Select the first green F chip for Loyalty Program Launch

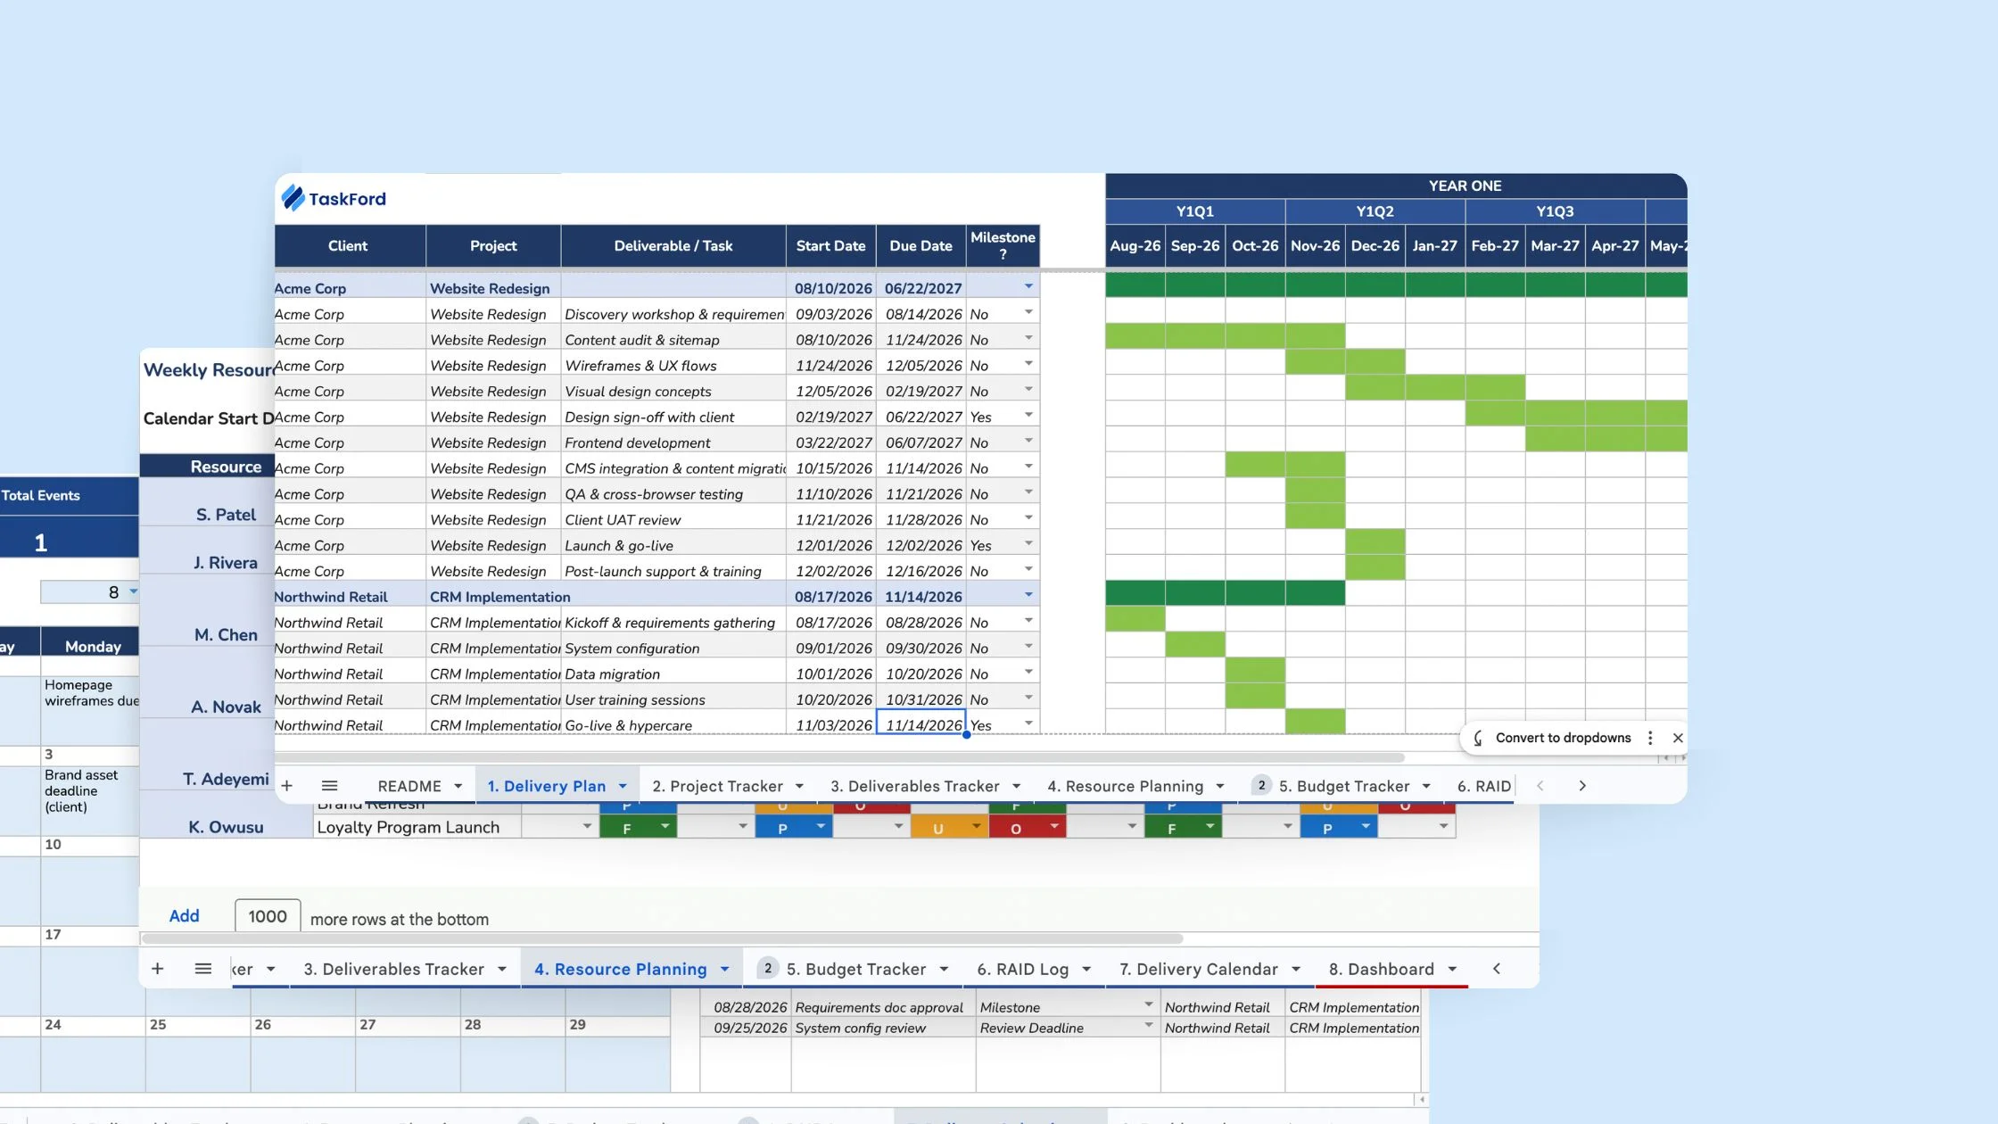(638, 828)
